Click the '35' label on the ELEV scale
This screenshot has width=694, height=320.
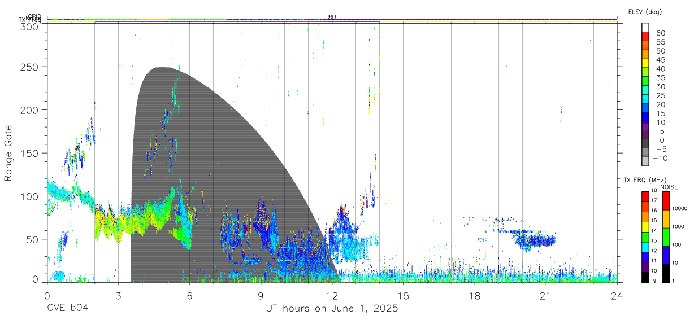click(661, 78)
